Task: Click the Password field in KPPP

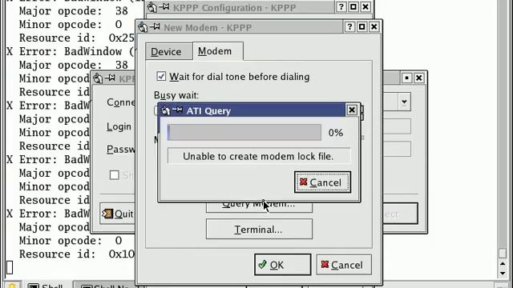Action: (x=396, y=149)
